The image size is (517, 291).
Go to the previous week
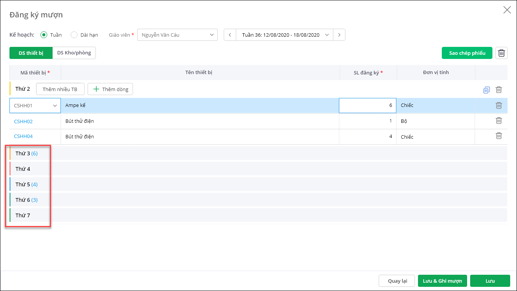230,35
